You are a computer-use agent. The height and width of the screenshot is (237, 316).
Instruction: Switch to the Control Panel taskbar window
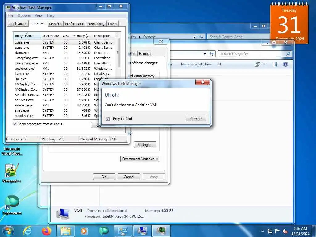pos(123,231)
